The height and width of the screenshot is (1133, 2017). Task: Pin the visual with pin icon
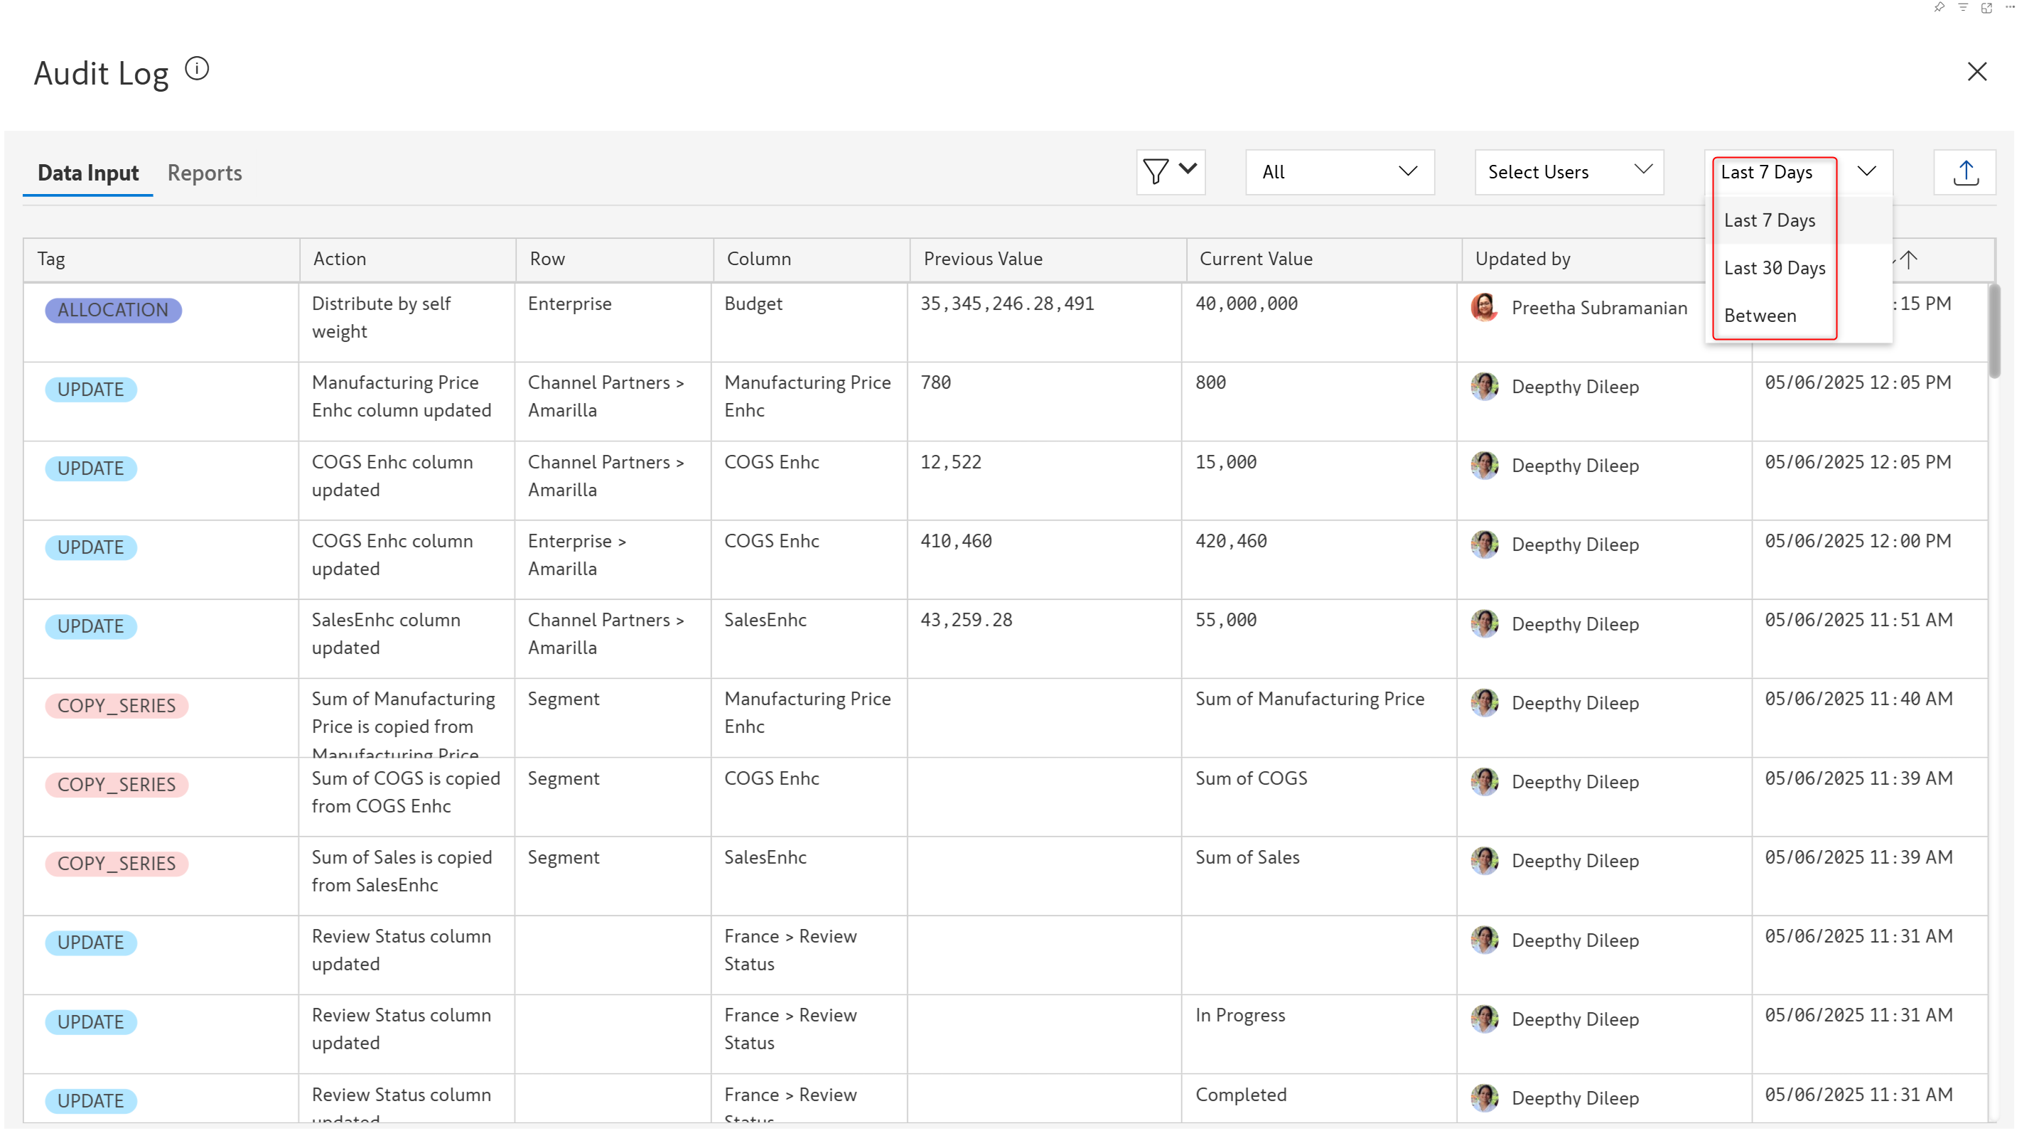(x=1938, y=7)
